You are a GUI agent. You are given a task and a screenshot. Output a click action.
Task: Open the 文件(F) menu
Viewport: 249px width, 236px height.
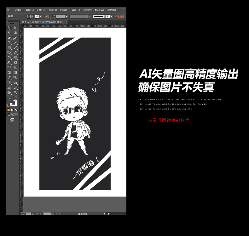[18, 10]
